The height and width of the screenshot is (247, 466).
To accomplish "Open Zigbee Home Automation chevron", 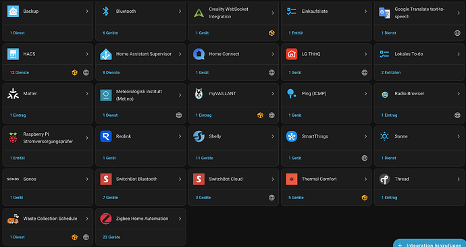I will (180, 219).
